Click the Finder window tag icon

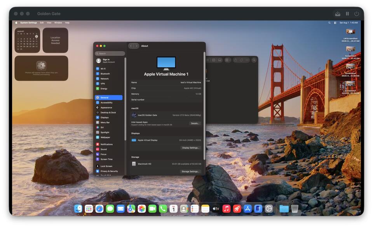241,60
